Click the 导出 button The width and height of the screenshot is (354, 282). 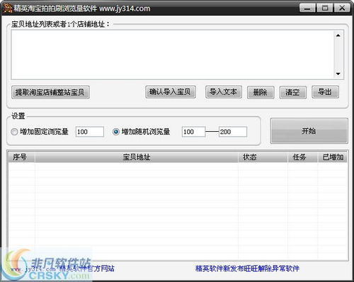point(325,91)
